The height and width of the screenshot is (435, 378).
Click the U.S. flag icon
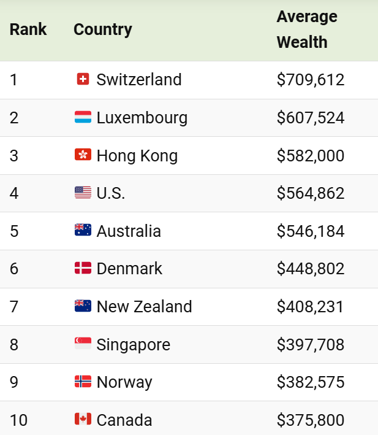[83, 193]
